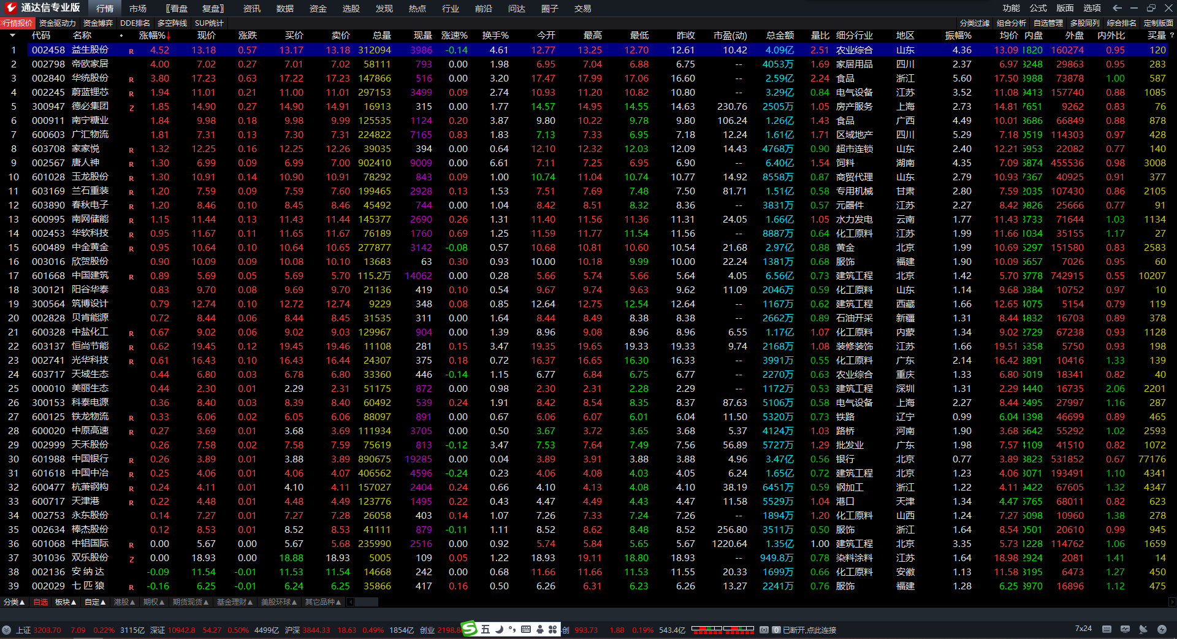Click the Z marker beside 双乐股份
This screenshot has height=639, width=1177.
click(131, 559)
